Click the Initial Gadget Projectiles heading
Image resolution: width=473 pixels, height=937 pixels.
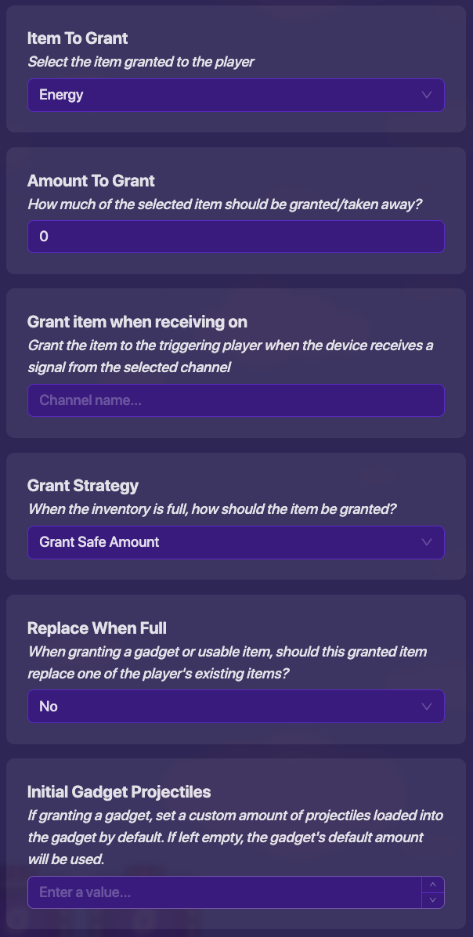click(119, 791)
